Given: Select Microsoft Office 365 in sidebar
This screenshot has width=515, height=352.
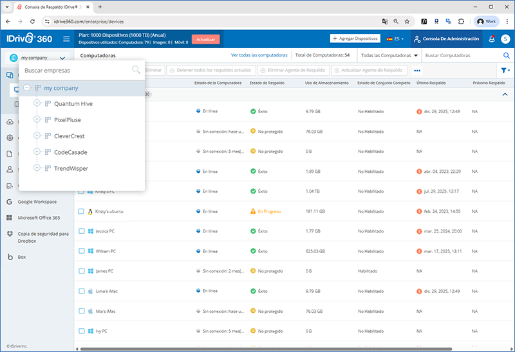Looking at the screenshot, I should 10,218.
